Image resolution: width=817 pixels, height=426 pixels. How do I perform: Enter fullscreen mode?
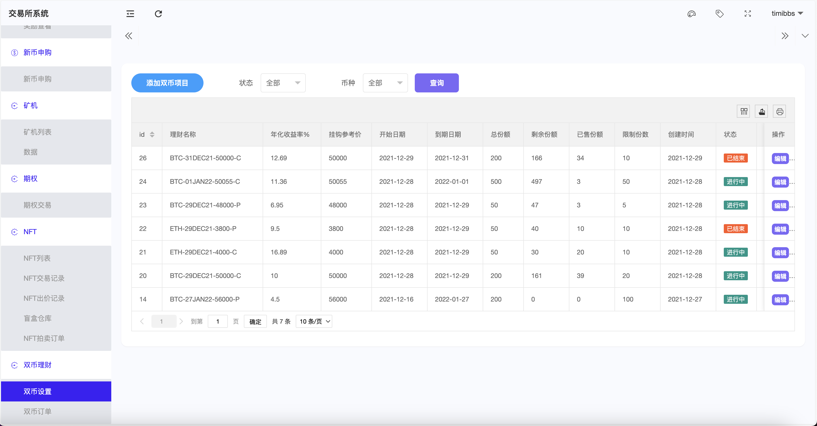(747, 14)
